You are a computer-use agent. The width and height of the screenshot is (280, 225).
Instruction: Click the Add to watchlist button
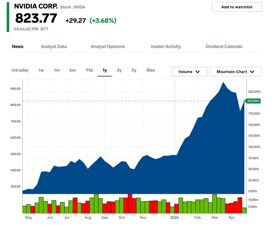click(237, 7)
